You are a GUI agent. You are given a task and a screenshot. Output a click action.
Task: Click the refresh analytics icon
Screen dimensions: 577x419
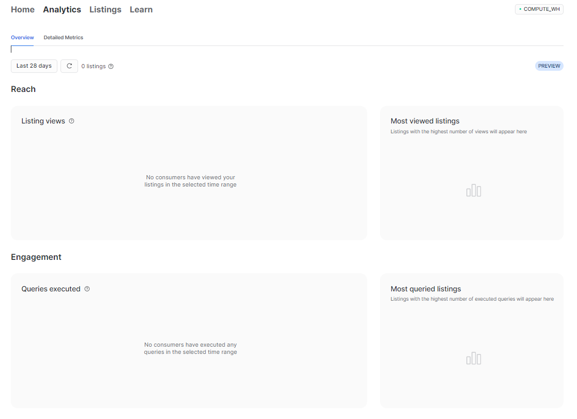(69, 66)
